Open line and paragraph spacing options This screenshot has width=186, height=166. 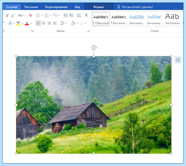click(x=62, y=23)
